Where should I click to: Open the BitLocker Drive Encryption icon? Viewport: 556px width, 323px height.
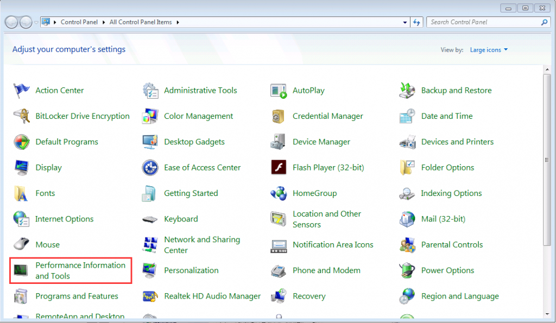(x=22, y=116)
